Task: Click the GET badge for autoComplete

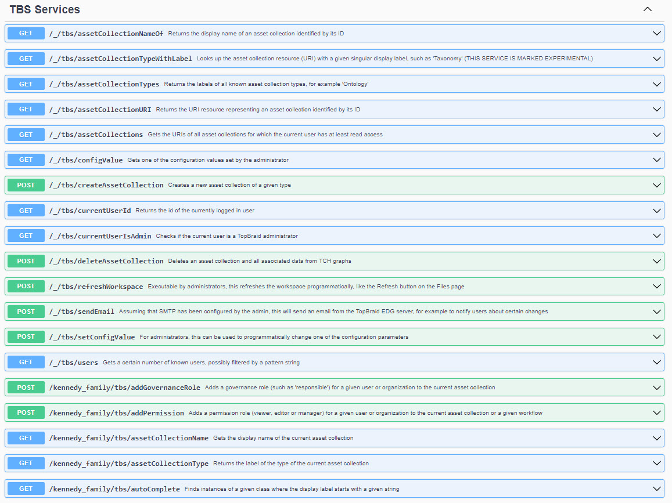Action: coord(26,488)
